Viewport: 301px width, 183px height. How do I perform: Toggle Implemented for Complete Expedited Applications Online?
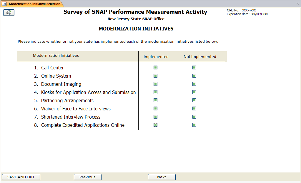(156, 125)
